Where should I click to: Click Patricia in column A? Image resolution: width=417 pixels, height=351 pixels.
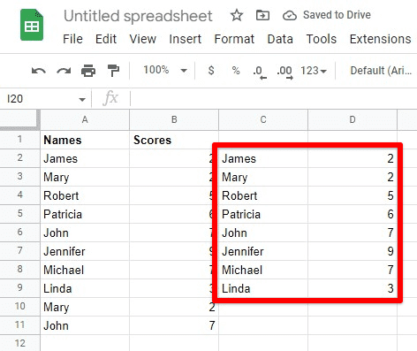[x=85, y=214]
